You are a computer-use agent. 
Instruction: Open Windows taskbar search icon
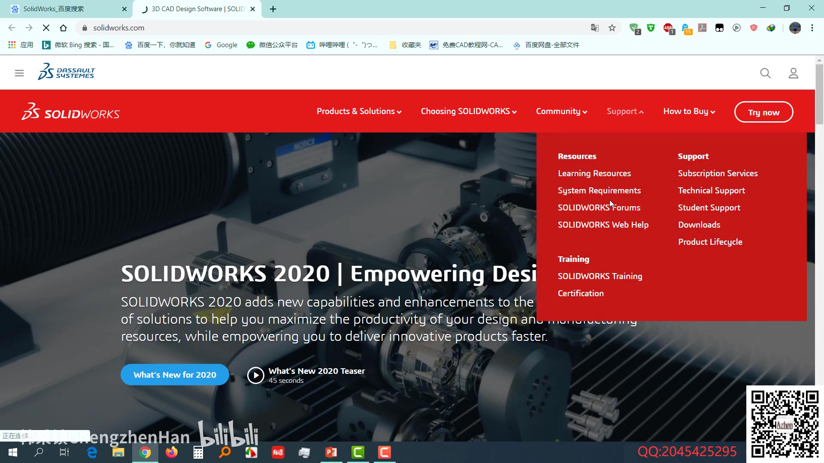point(39,452)
